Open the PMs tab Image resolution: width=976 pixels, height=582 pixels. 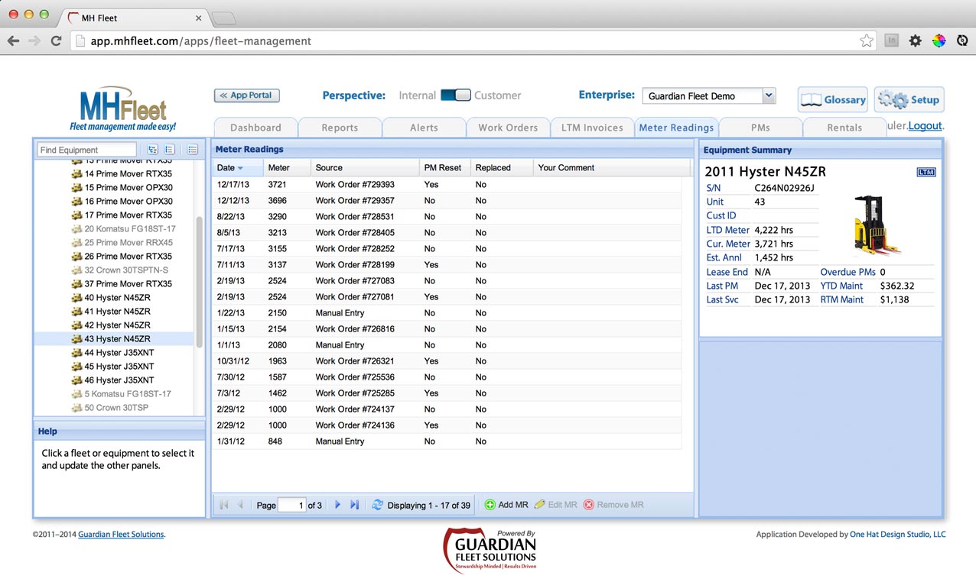pos(760,128)
